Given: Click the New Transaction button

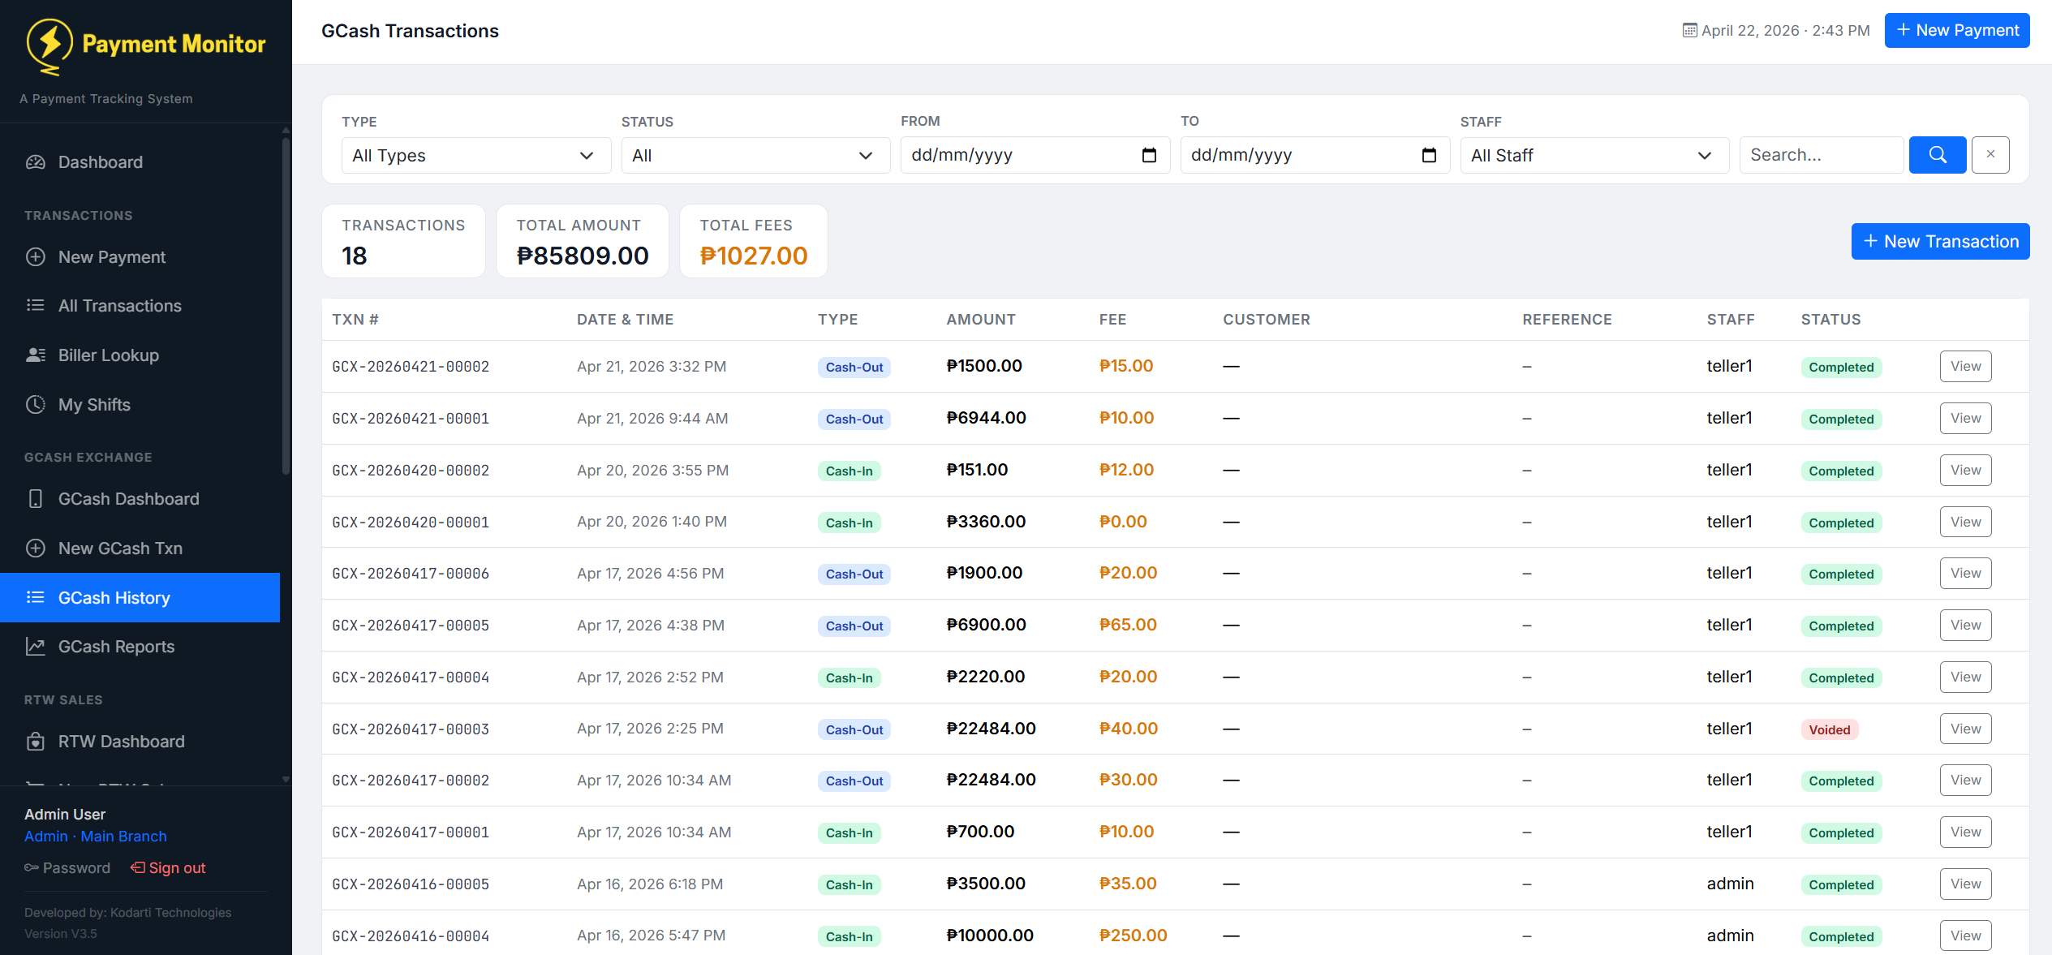Looking at the screenshot, I should point(1940,241).
